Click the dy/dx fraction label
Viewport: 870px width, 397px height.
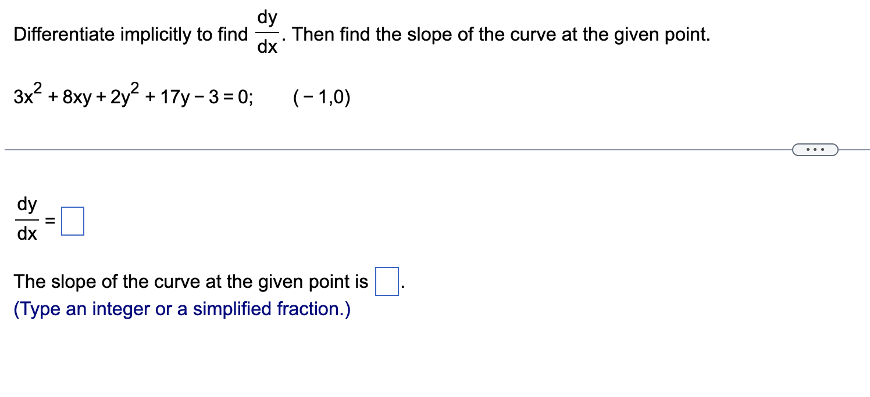[x=26, y=219]
